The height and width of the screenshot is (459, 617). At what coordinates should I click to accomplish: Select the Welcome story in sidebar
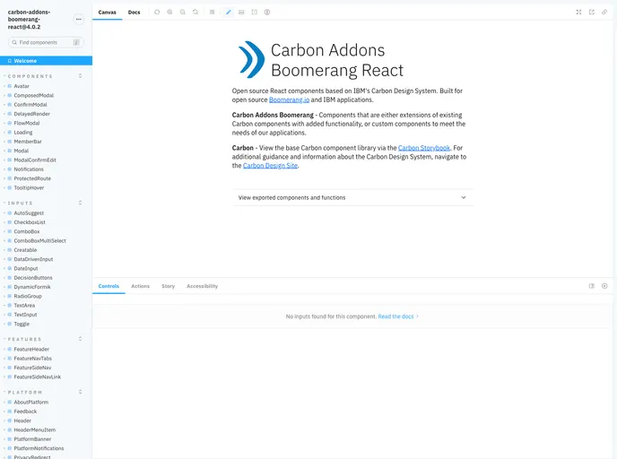point(46,61)
